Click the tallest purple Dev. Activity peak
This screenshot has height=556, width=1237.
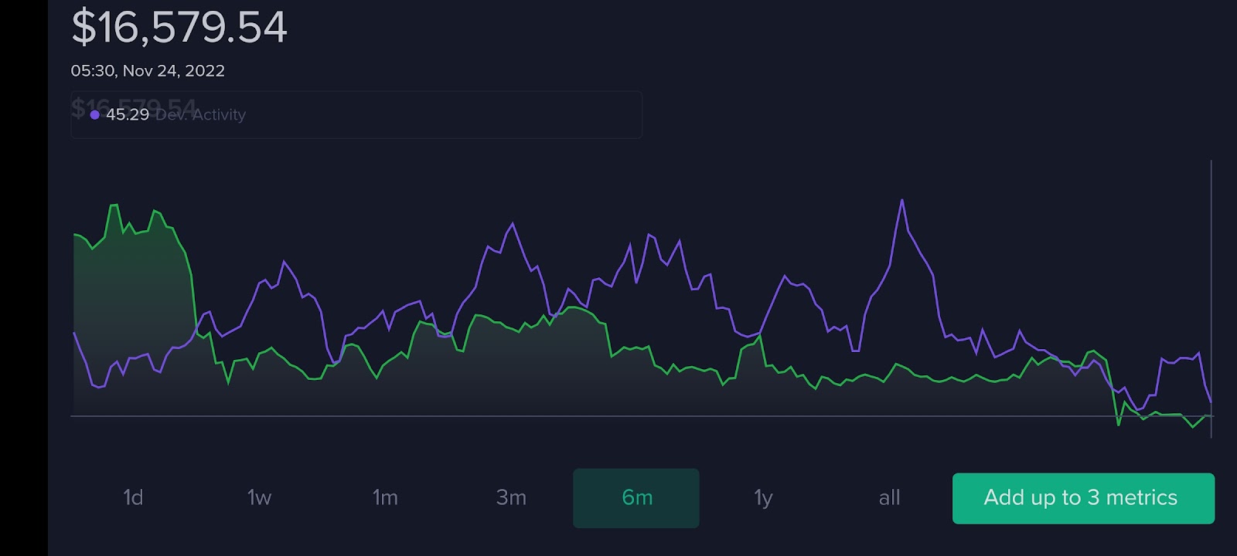[x=902, y=201]
